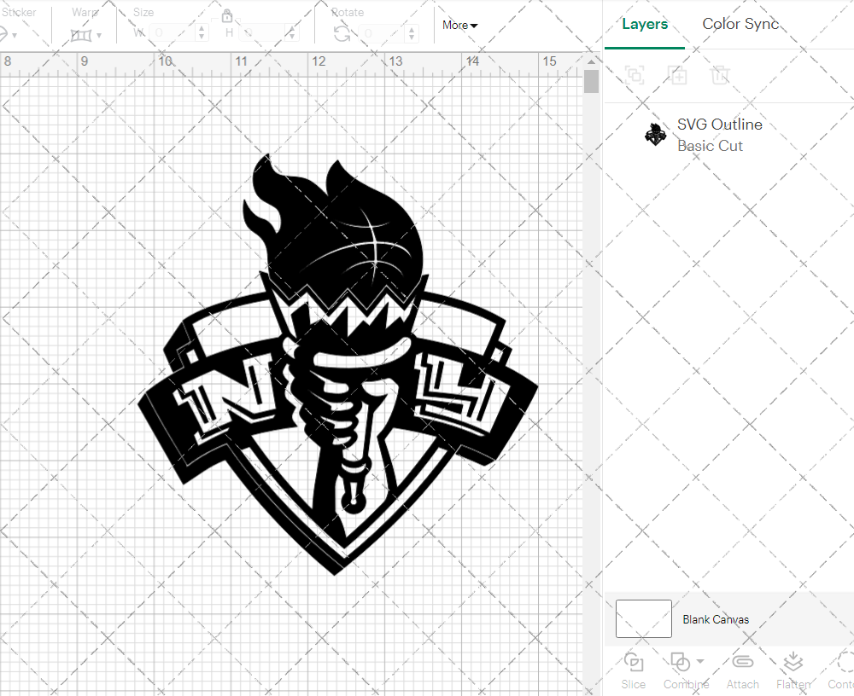Screen dimensions: 854x696
Task: Switch to the Color Sync tab
Action: click(740, 24)
